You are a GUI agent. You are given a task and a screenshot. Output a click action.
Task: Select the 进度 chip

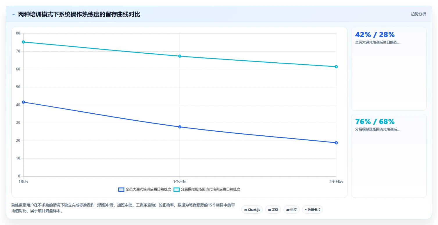point(291,210)
